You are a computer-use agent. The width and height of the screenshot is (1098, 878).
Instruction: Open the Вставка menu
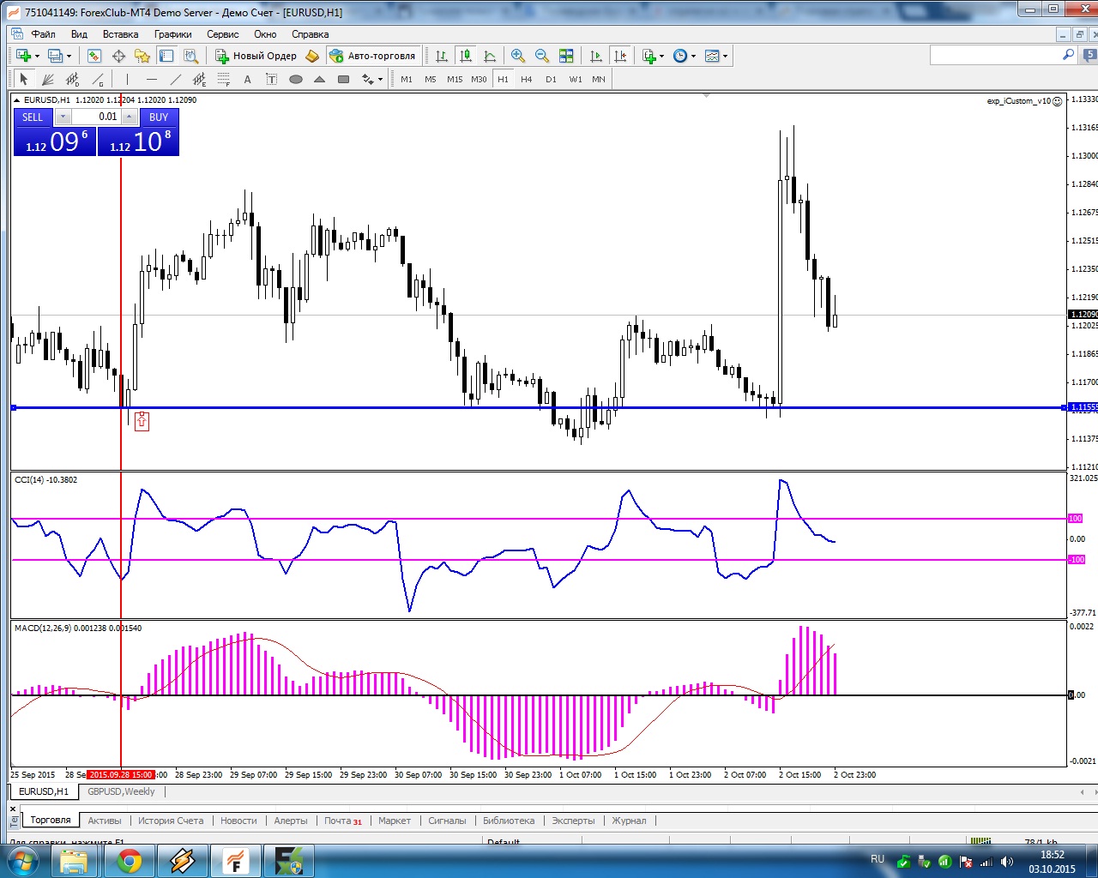pyautogui.click(x=120, y=34)
